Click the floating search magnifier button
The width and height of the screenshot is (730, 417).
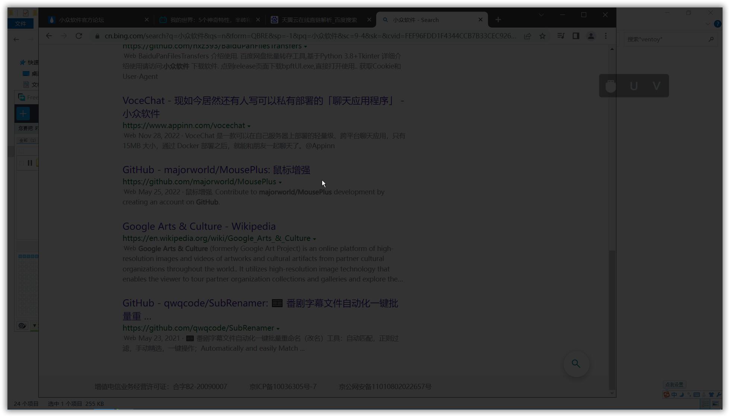[576, 364]
